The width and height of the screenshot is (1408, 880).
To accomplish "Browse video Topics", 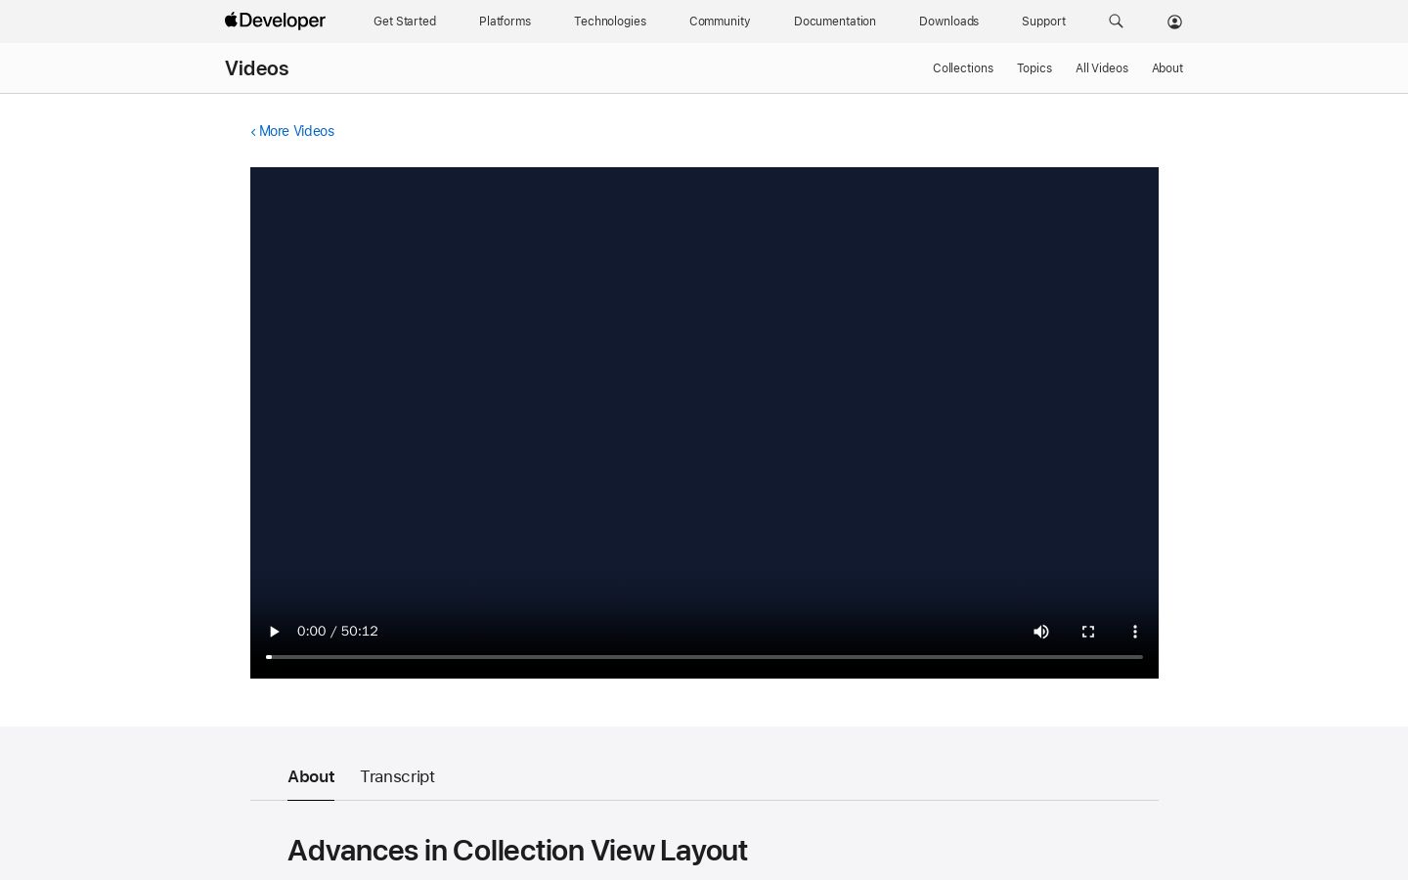I will [1034, 68].
